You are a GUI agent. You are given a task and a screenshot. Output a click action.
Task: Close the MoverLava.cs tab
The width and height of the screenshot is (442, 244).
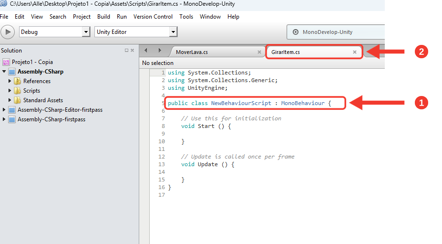(259, 52)
